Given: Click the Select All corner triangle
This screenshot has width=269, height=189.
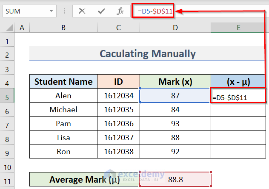Looking at the screenshot, I should click(x=8, y=28).
